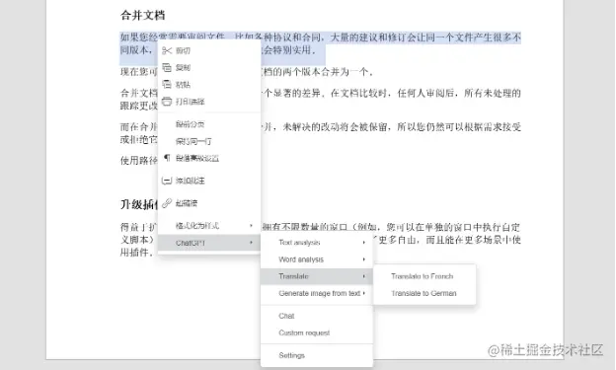Open the ChatGPT menu entry
This screenshot has width=616, height=370.
pos(209,243)
